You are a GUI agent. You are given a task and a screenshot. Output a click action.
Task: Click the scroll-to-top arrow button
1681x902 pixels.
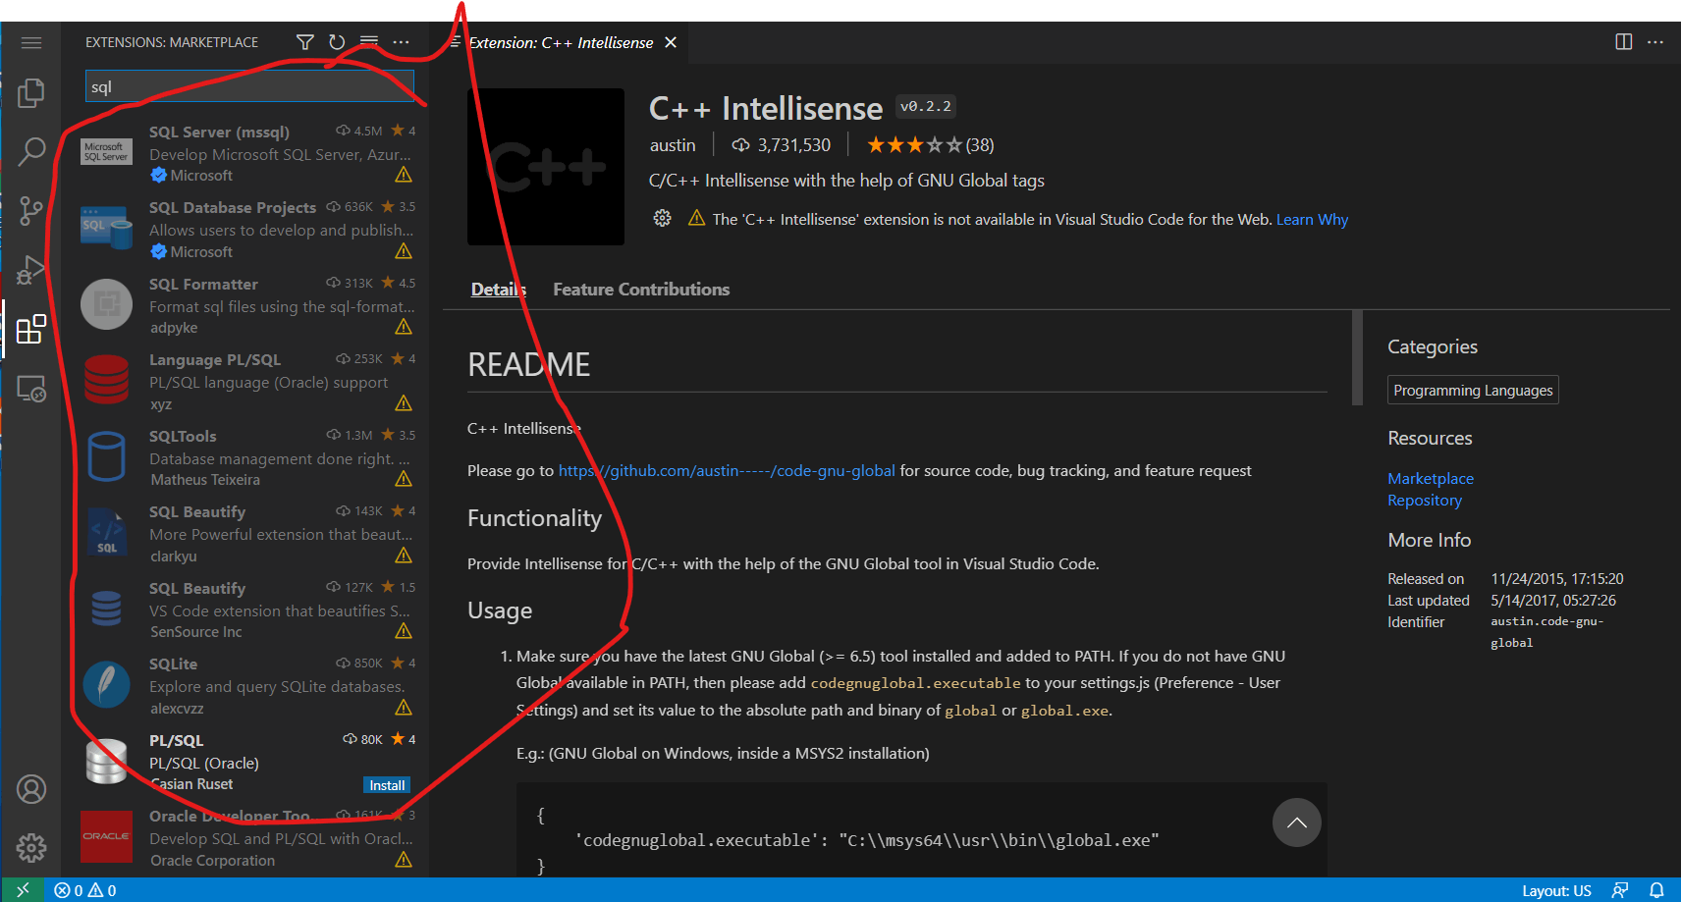click(x=1297, y=822)
